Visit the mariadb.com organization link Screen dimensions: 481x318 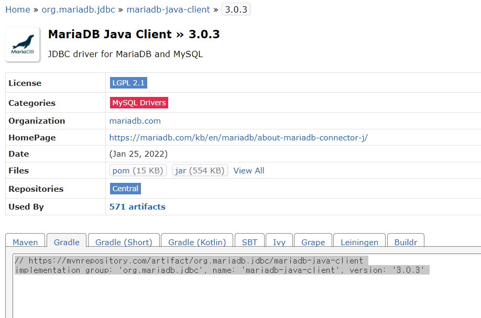[135, 121]
